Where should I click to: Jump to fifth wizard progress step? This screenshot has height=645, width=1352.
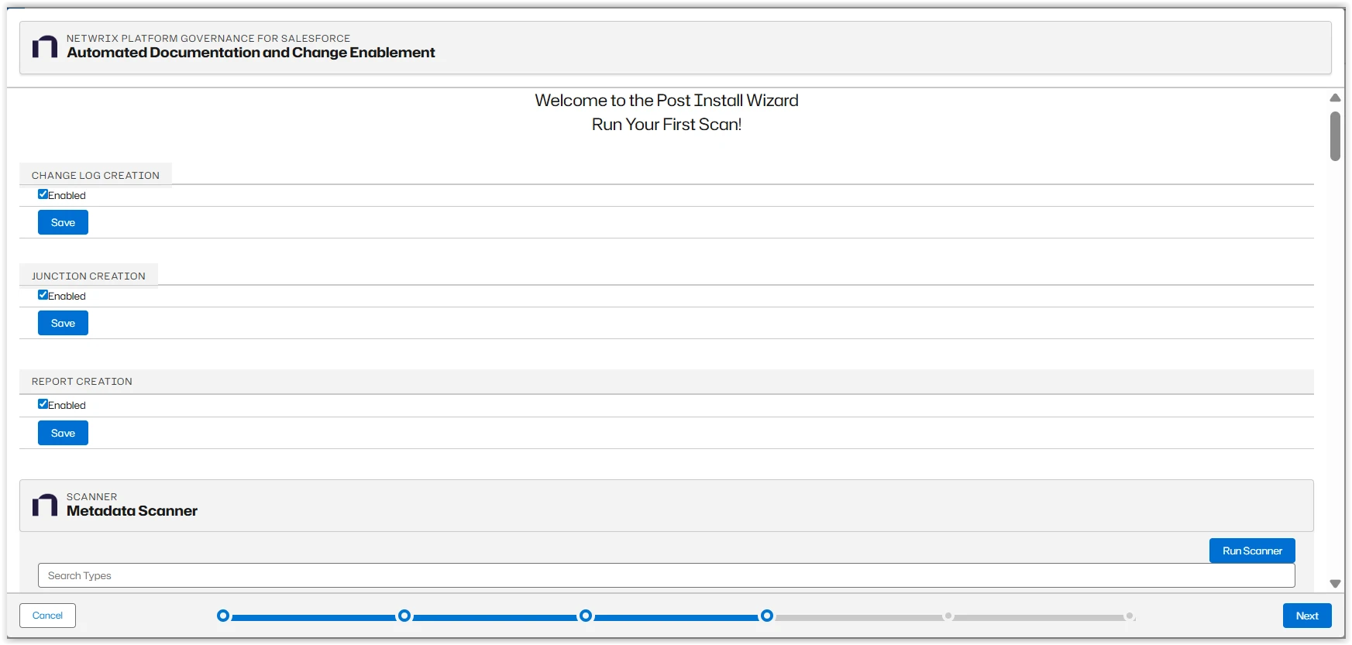coord(948,616)
